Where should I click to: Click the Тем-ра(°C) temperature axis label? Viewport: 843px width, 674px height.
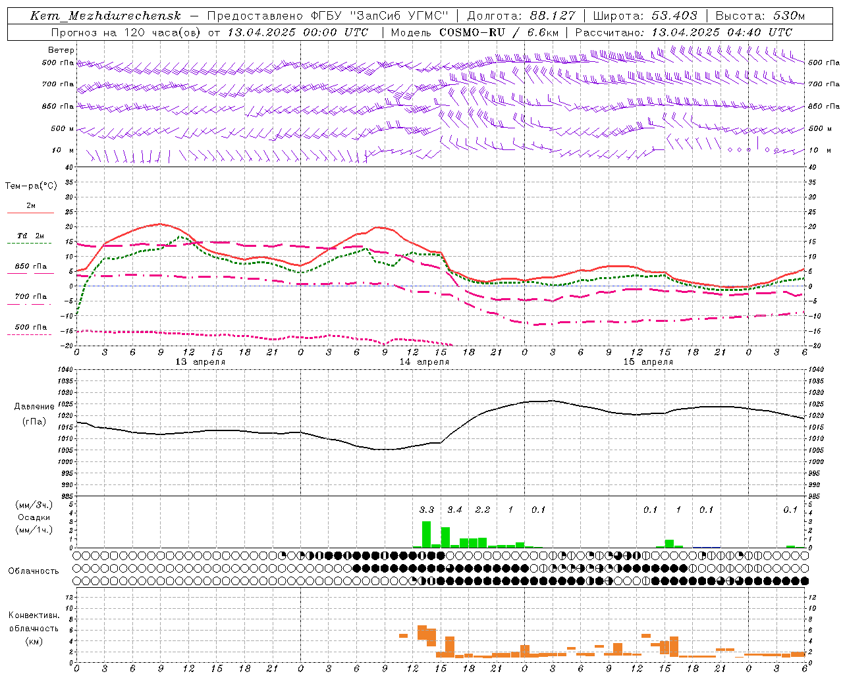click(31, 186)
